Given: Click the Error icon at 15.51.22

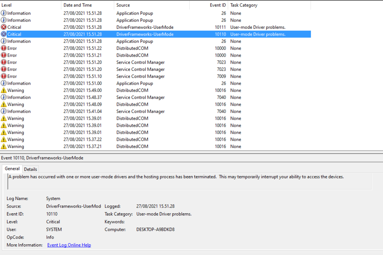Looking at the screenshot, I should pyautogui.click(x=4, y=48).
